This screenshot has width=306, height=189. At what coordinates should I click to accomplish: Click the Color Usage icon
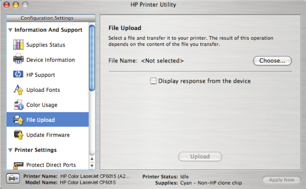click(x=19, y=105)
